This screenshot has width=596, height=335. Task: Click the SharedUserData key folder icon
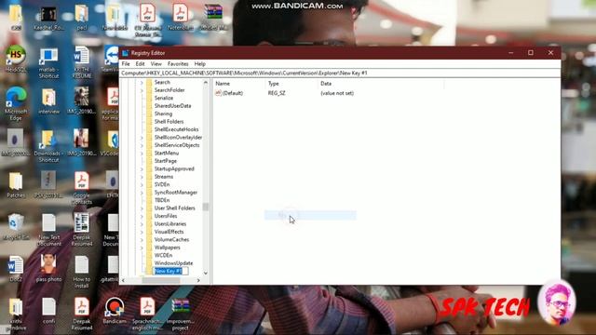point(149,105)
